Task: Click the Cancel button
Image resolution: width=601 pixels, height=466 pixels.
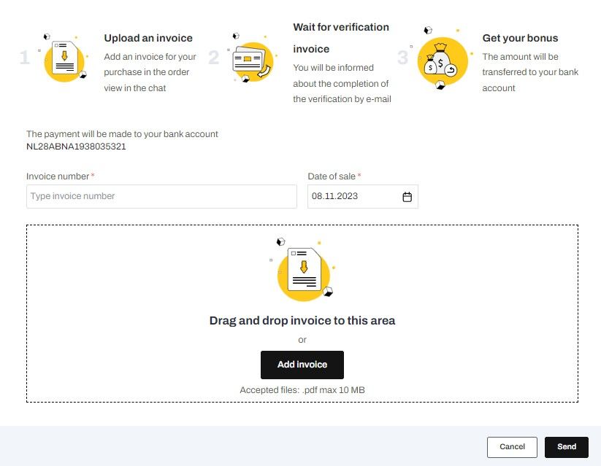Action: click(x=512, y=447)
